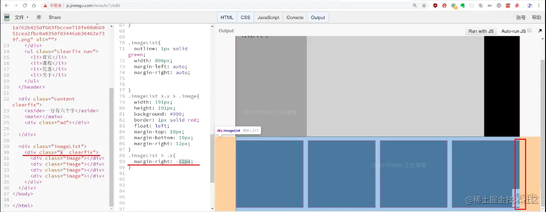Image resolution: width=546 pixels, height=212 pixels.
Task: Click the red bookmark extension icon
Action: pos(508,5)
